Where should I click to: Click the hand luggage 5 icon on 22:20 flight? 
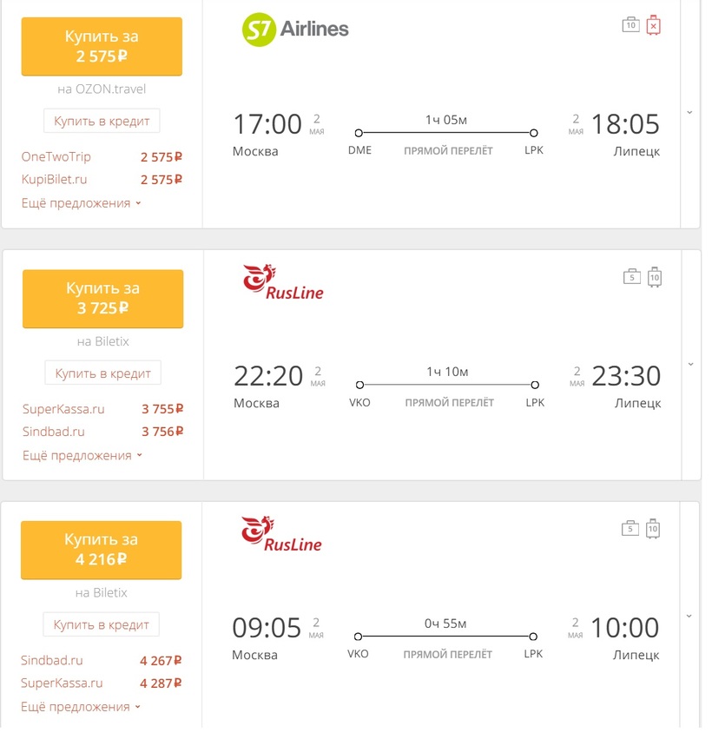coord(631,276)
